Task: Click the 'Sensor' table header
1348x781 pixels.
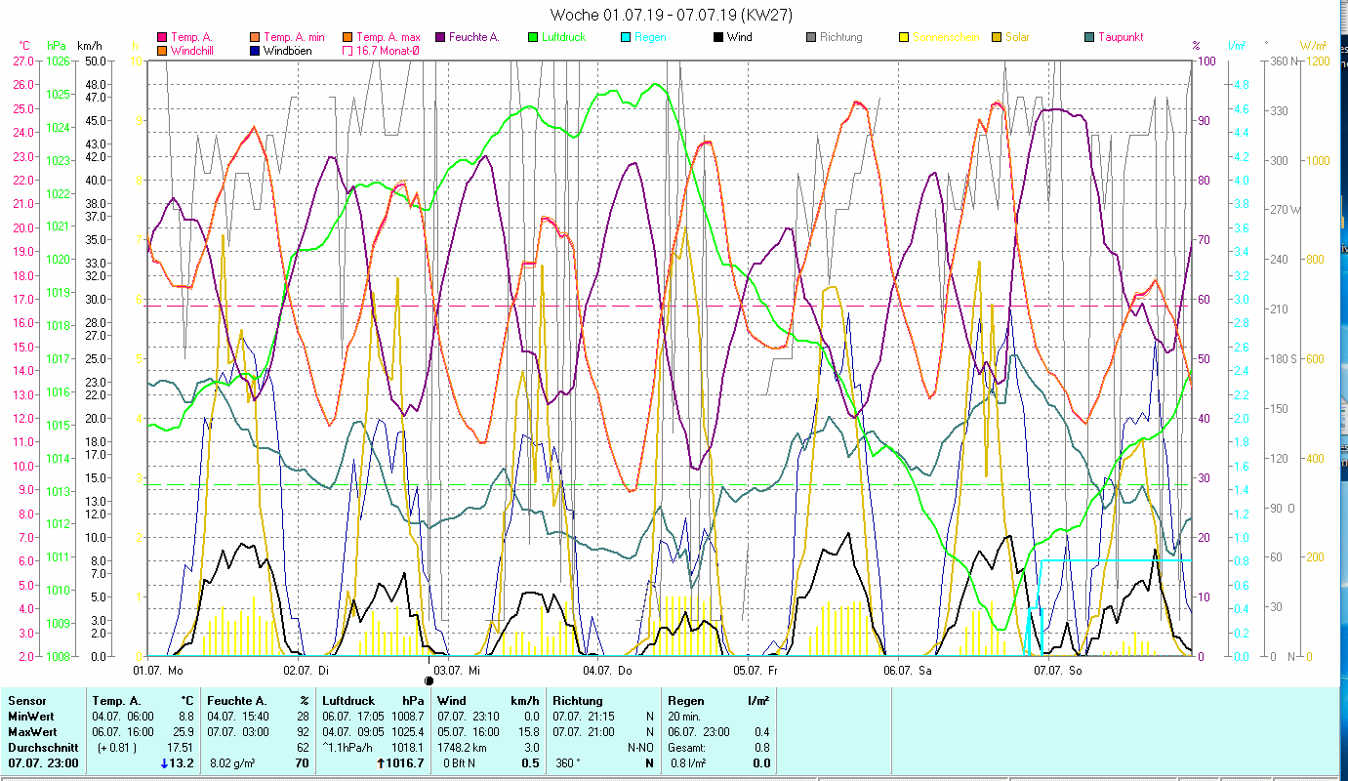Action: (26, 701)
